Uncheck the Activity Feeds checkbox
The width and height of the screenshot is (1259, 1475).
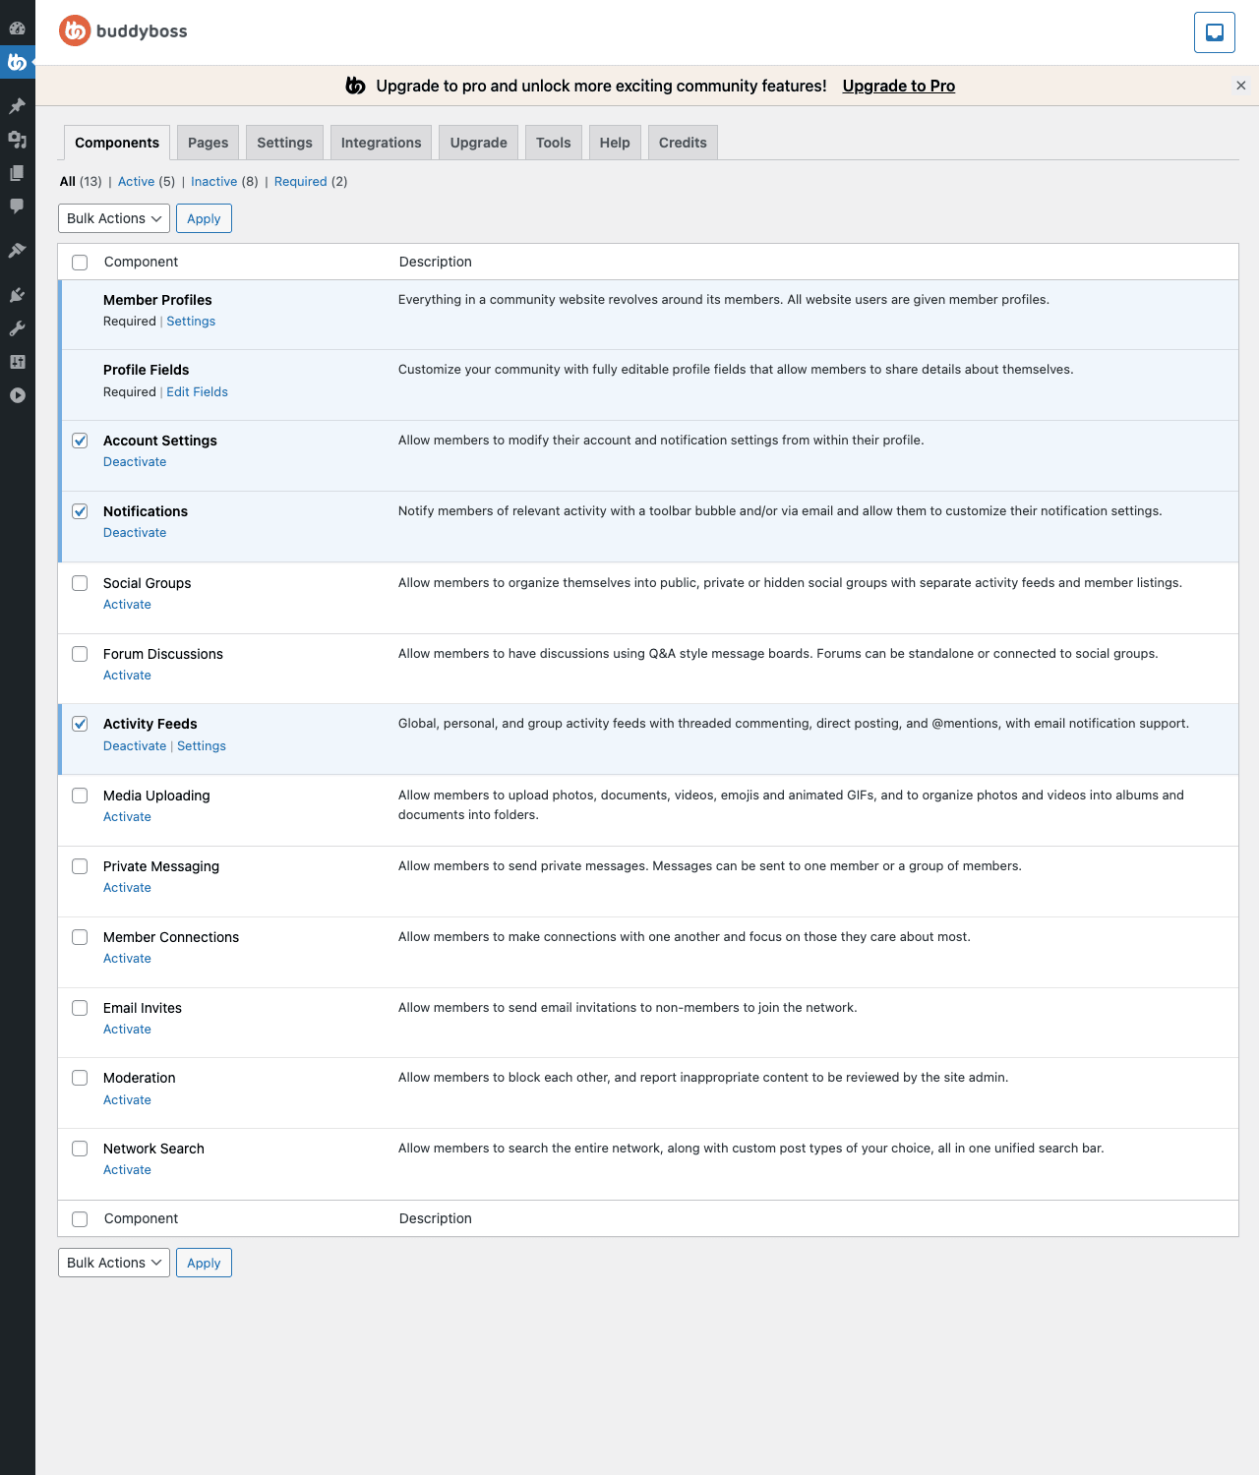tap(80, 724)
